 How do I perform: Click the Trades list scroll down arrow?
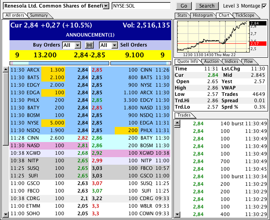(177, 214)
